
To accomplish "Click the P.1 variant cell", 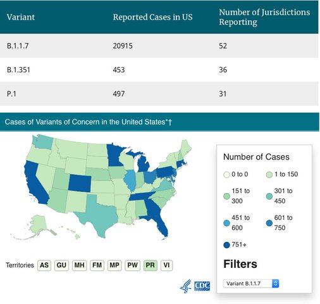I will (11, 94).
